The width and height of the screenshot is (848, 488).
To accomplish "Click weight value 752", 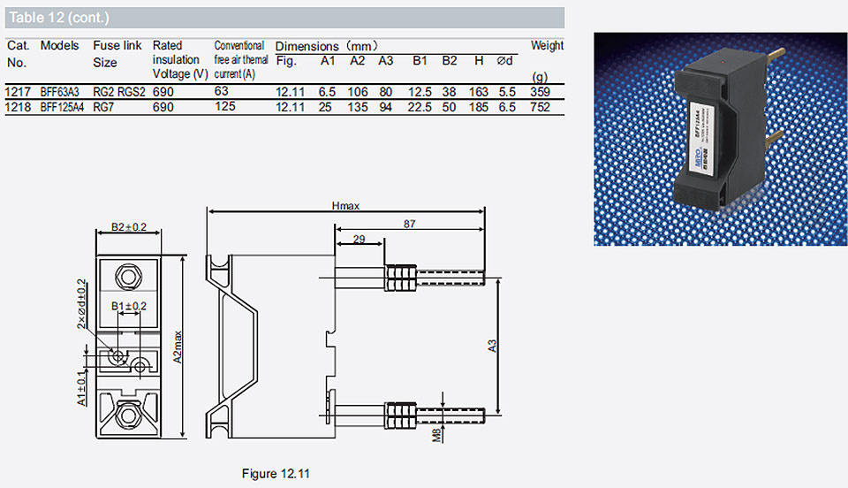I will coord(540,107).
